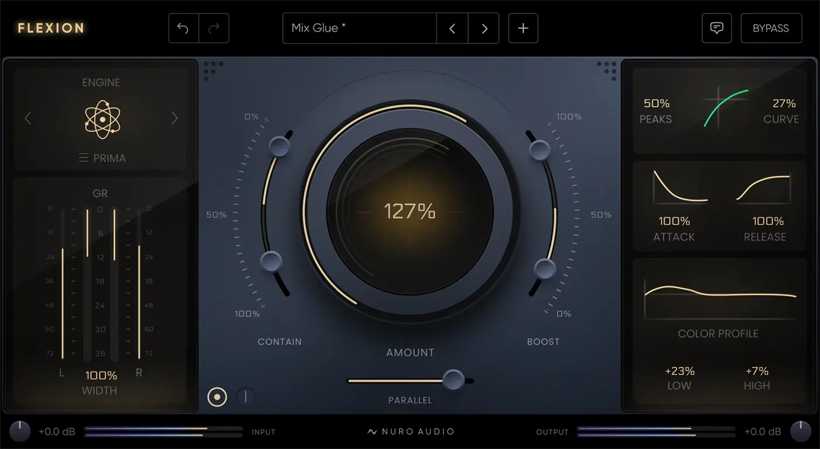This screenshot has height=449, width=820.
Task: Click the 127% Amount knob center
Action: point(410,211)
